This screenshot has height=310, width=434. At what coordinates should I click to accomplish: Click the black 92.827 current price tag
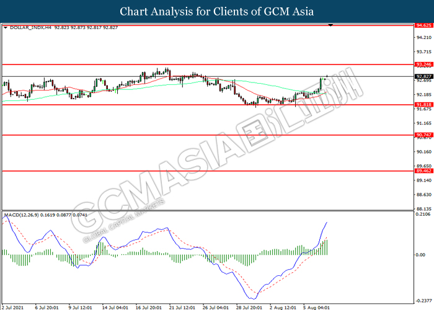coord(423,76)
